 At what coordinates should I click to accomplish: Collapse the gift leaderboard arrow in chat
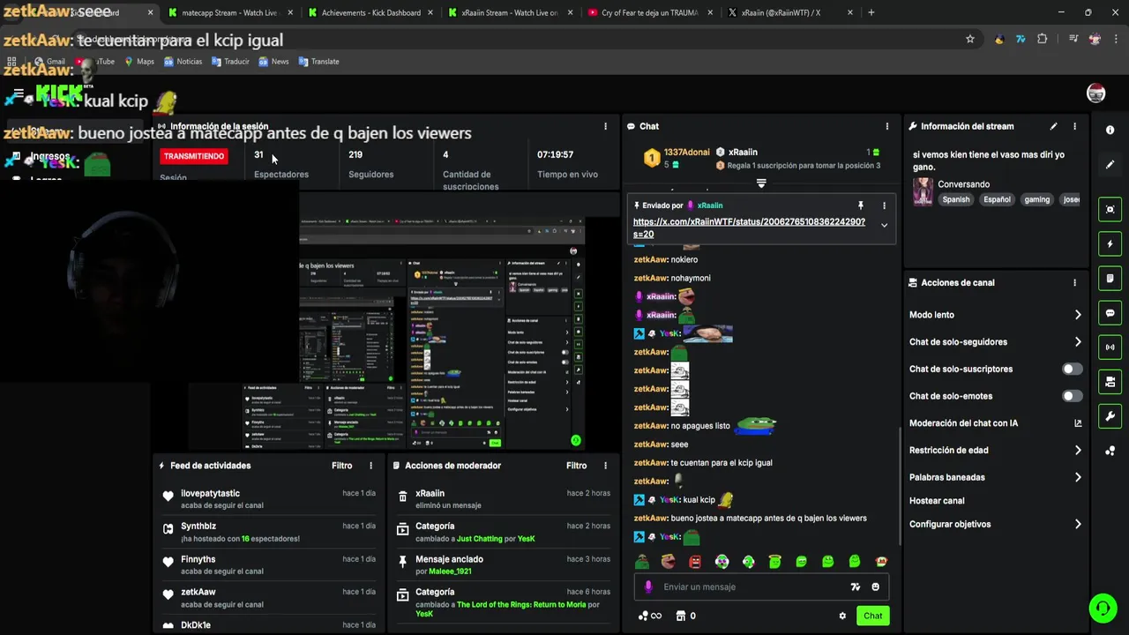click(x=761, y=183)
